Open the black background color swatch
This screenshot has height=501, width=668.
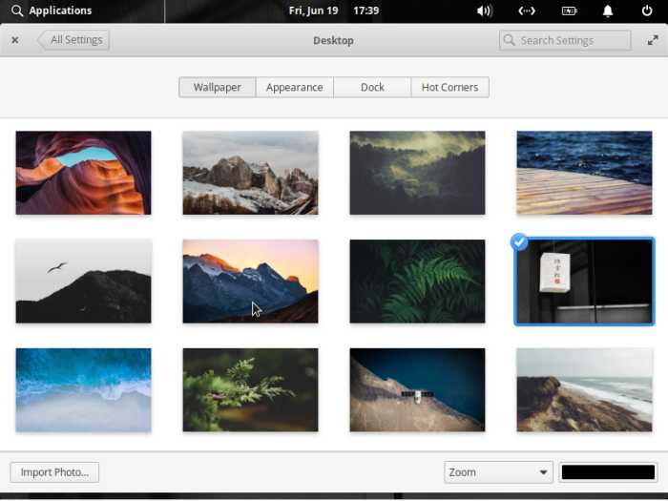point(608,472)
